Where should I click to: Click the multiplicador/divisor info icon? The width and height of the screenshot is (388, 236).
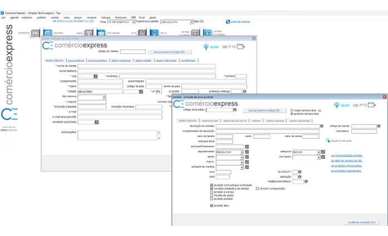coord(306,182)
